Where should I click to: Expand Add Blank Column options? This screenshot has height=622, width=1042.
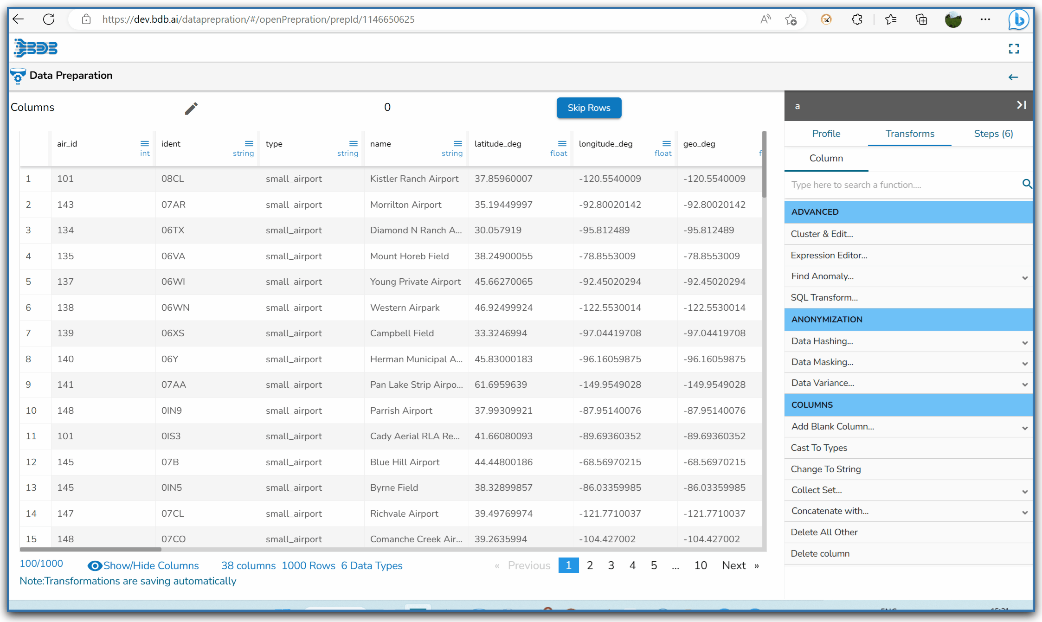pyautogui.click(x=1025, y=428)
